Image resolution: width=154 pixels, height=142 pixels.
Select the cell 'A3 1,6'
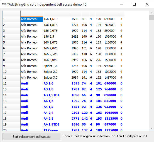click(57, 84)
